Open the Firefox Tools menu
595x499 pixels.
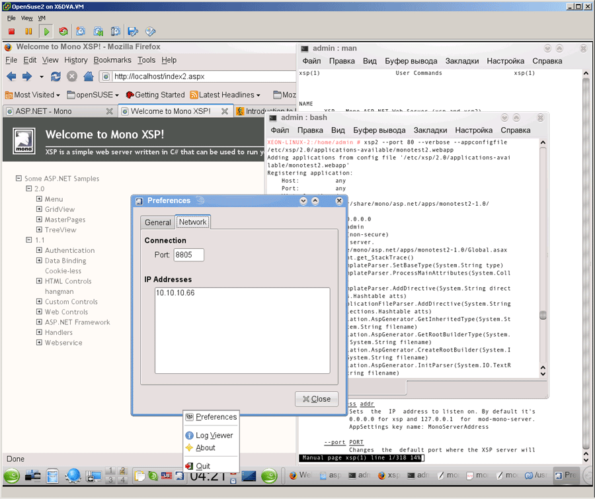coord(147,60)
